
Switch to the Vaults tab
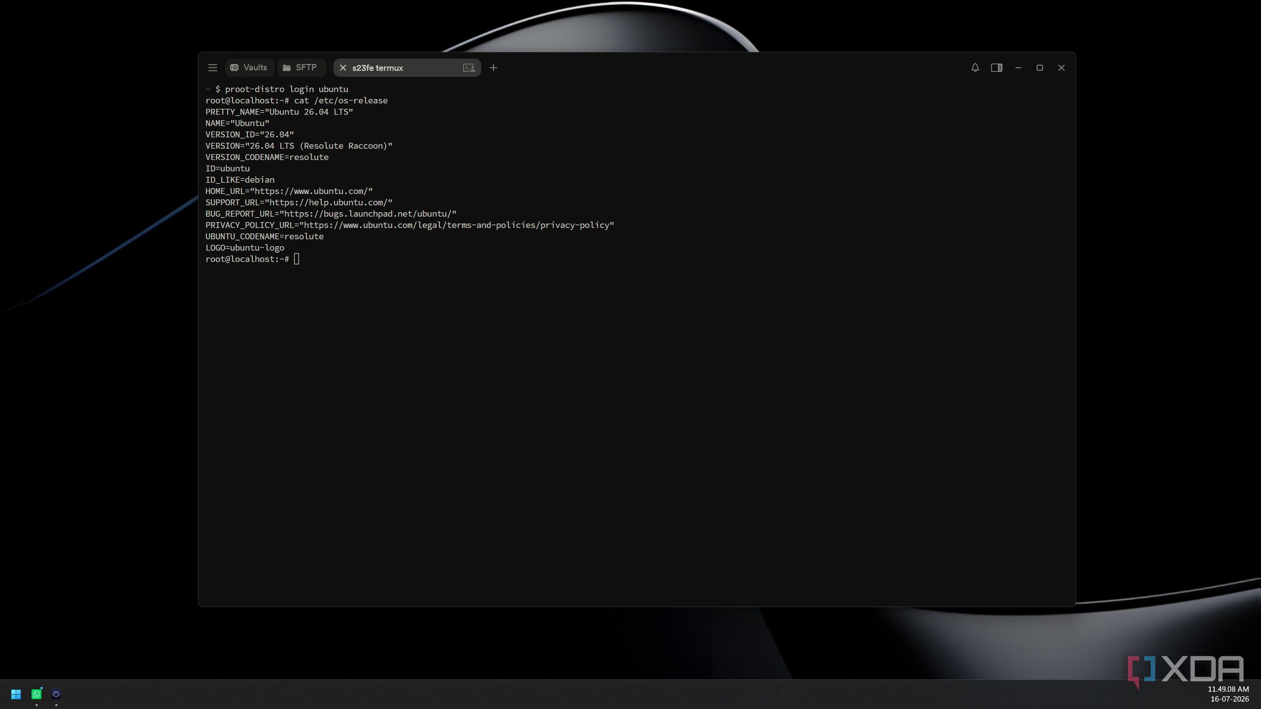pyautogui.click(x=249, y=68)
